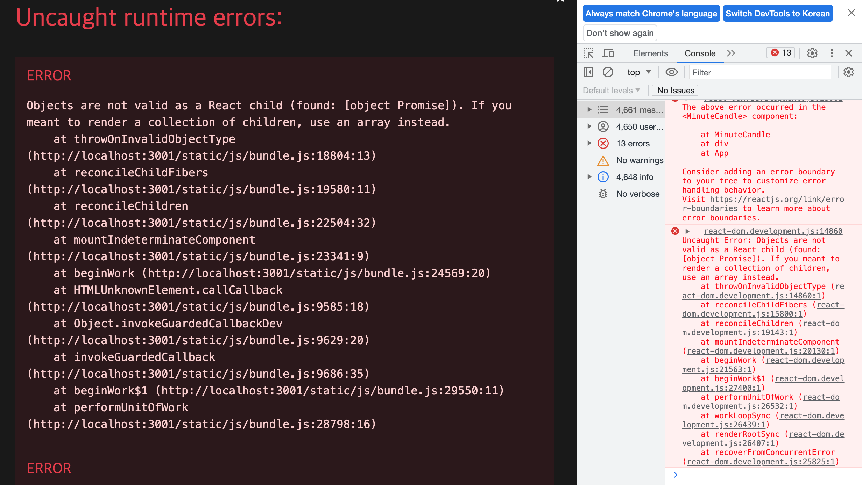Click the yellow warning triangle icon

(x=603, y=160)
